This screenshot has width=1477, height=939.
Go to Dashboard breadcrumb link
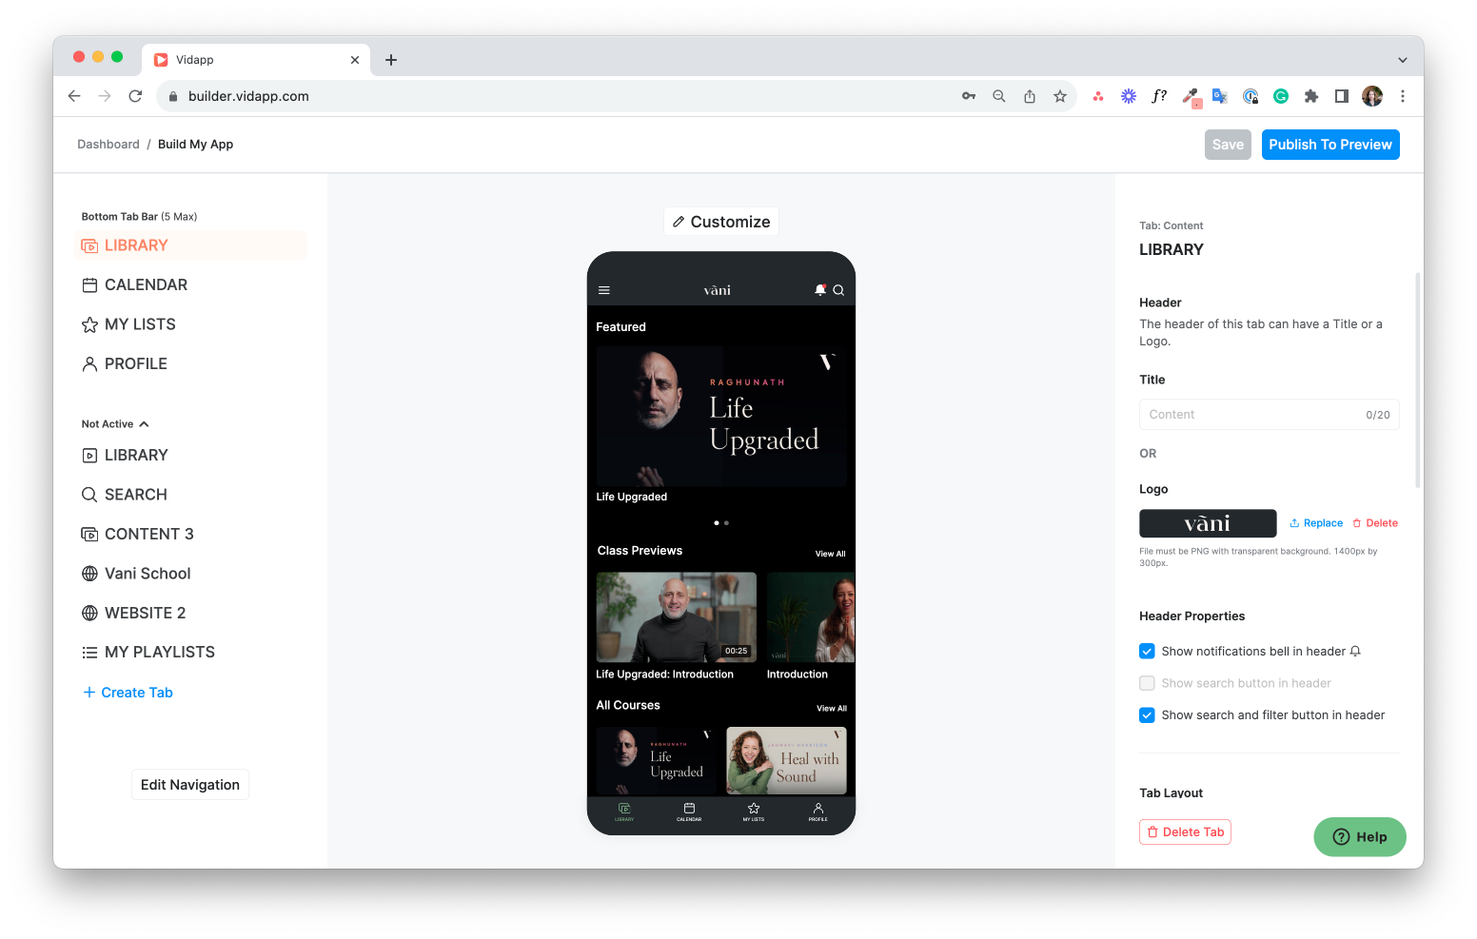pyautogui.click(x=108, y=145)
